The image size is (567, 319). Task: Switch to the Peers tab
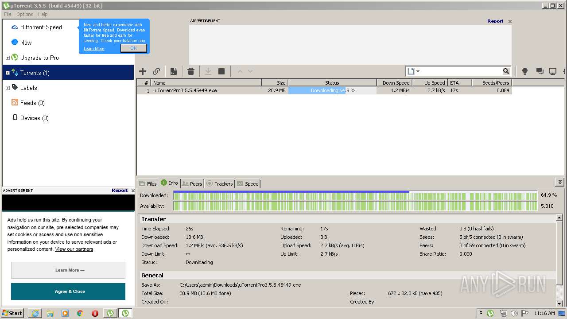pyautogui.click(x=192, y=183)
